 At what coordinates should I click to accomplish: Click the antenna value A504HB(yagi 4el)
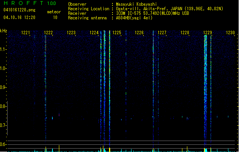[x=134, y=18]
